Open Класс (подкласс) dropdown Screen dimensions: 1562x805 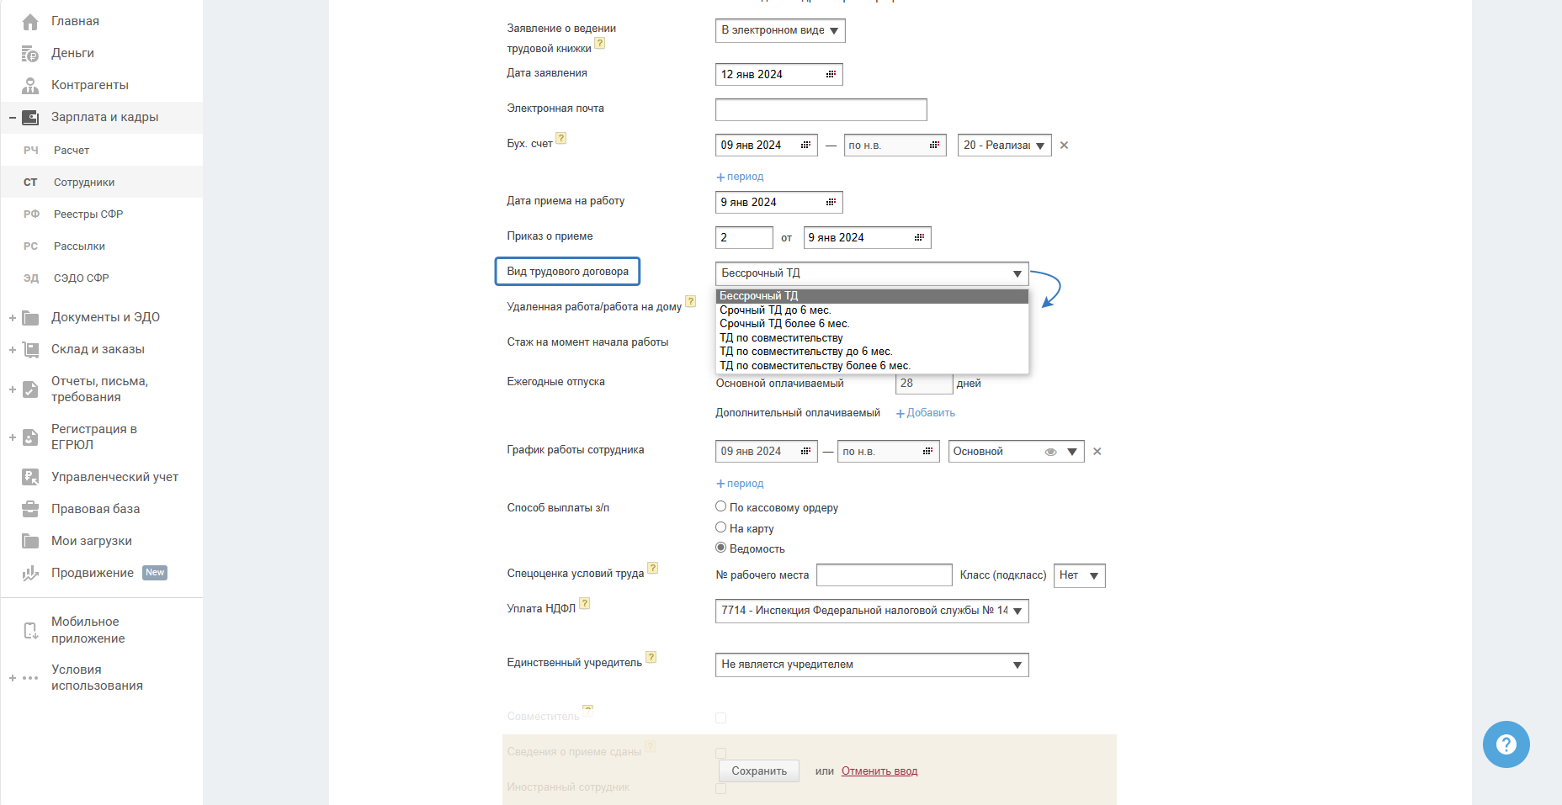click(1080, 575)
